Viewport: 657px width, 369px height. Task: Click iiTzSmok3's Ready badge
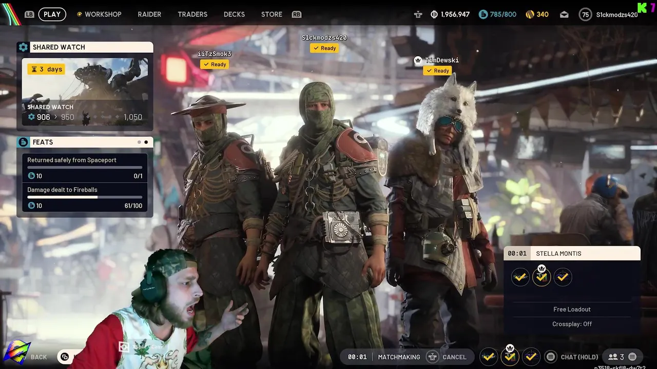[x=215, y=64]
